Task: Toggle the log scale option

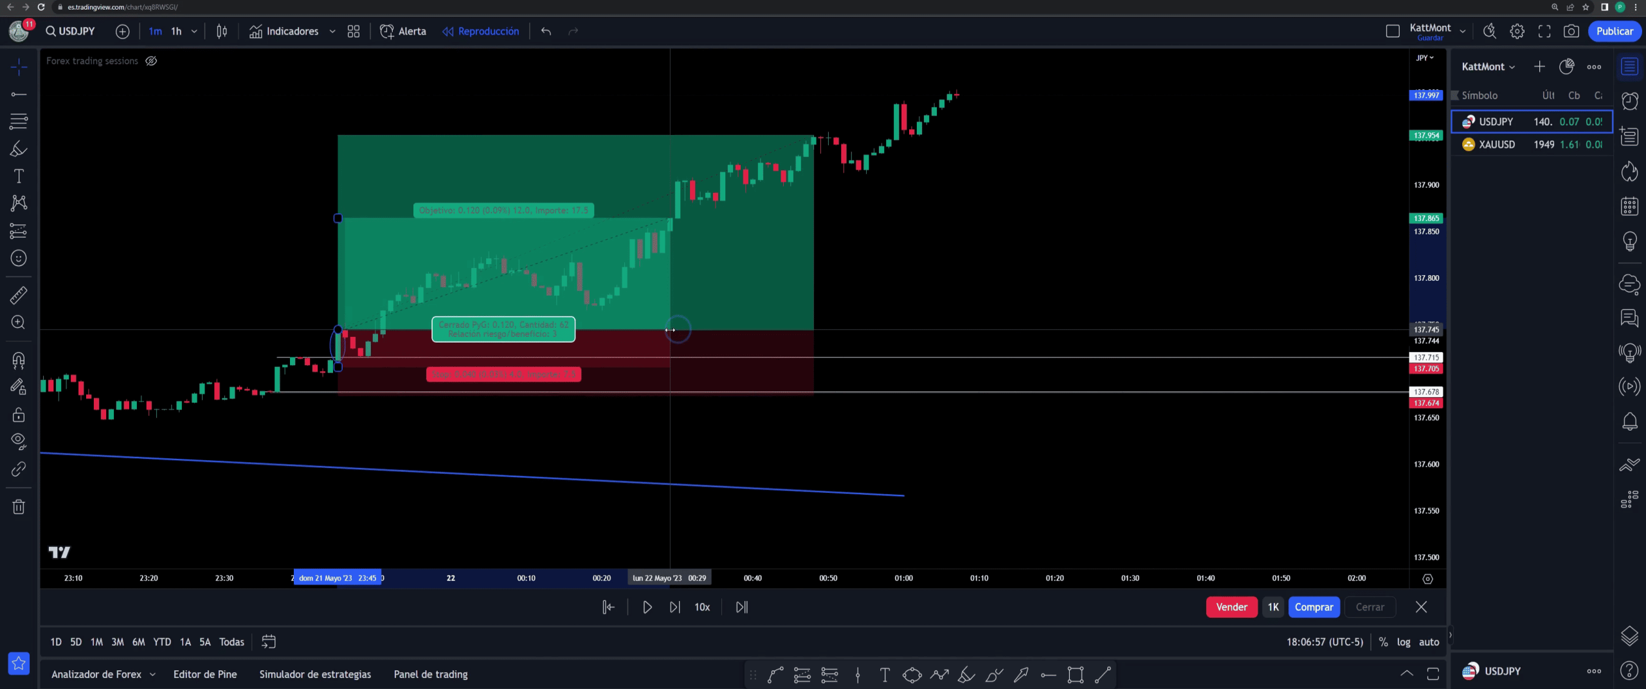Action: click(1404, 642)
